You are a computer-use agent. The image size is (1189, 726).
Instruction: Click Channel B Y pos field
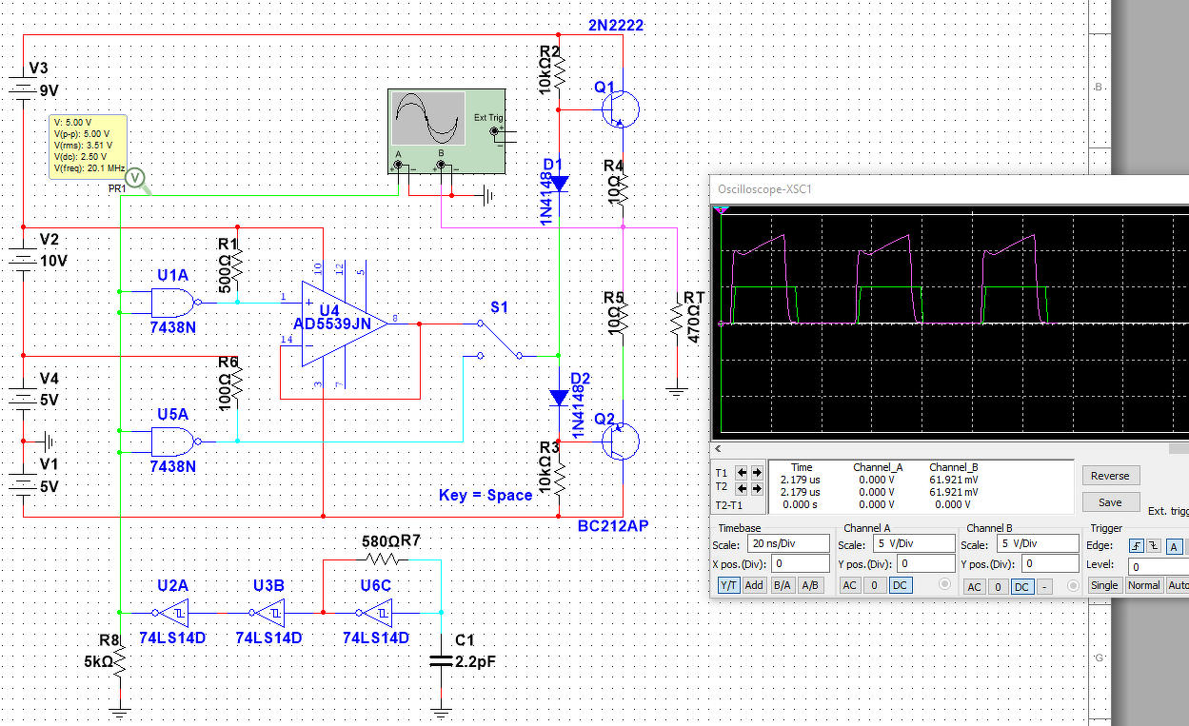1048,563
